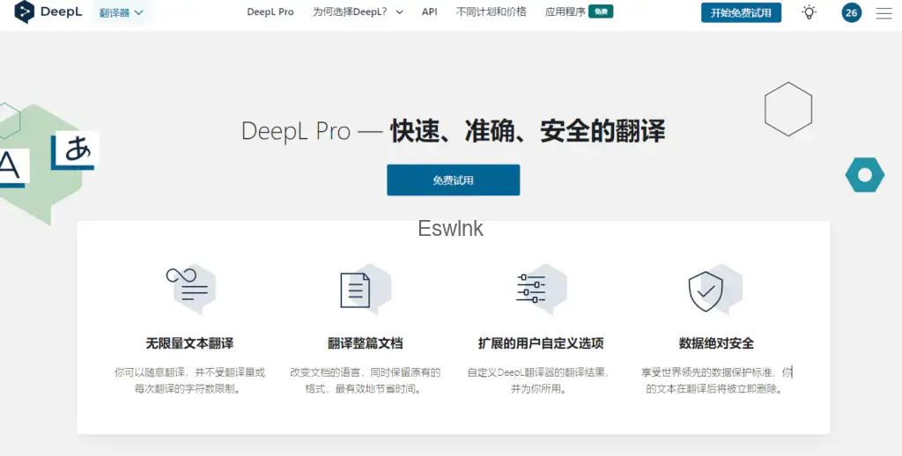902x456 pixels.
Task: Click the document translation icon
Action: click(x=356, y=289)
